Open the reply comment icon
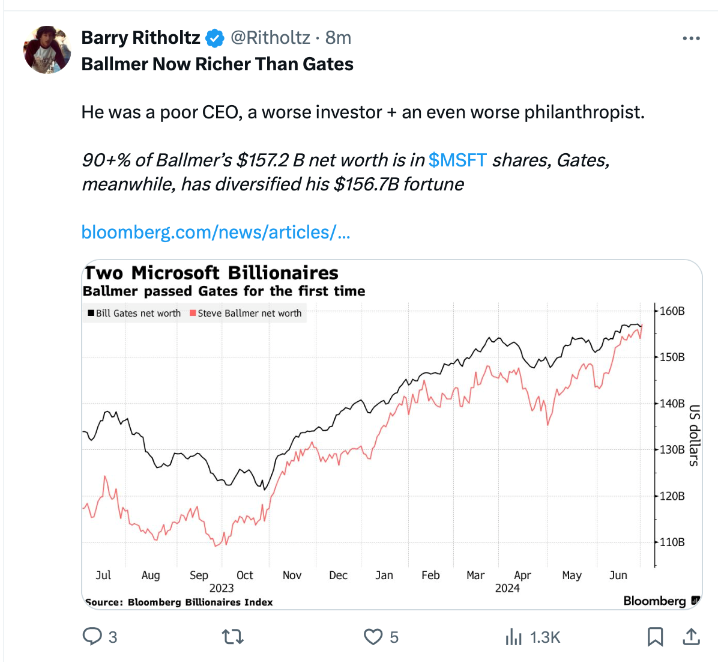The width and height of the screenshot is (718, 662). [x=92, y=637]
